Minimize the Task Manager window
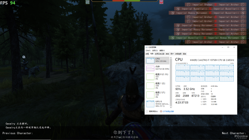 (x=222, y=47)
